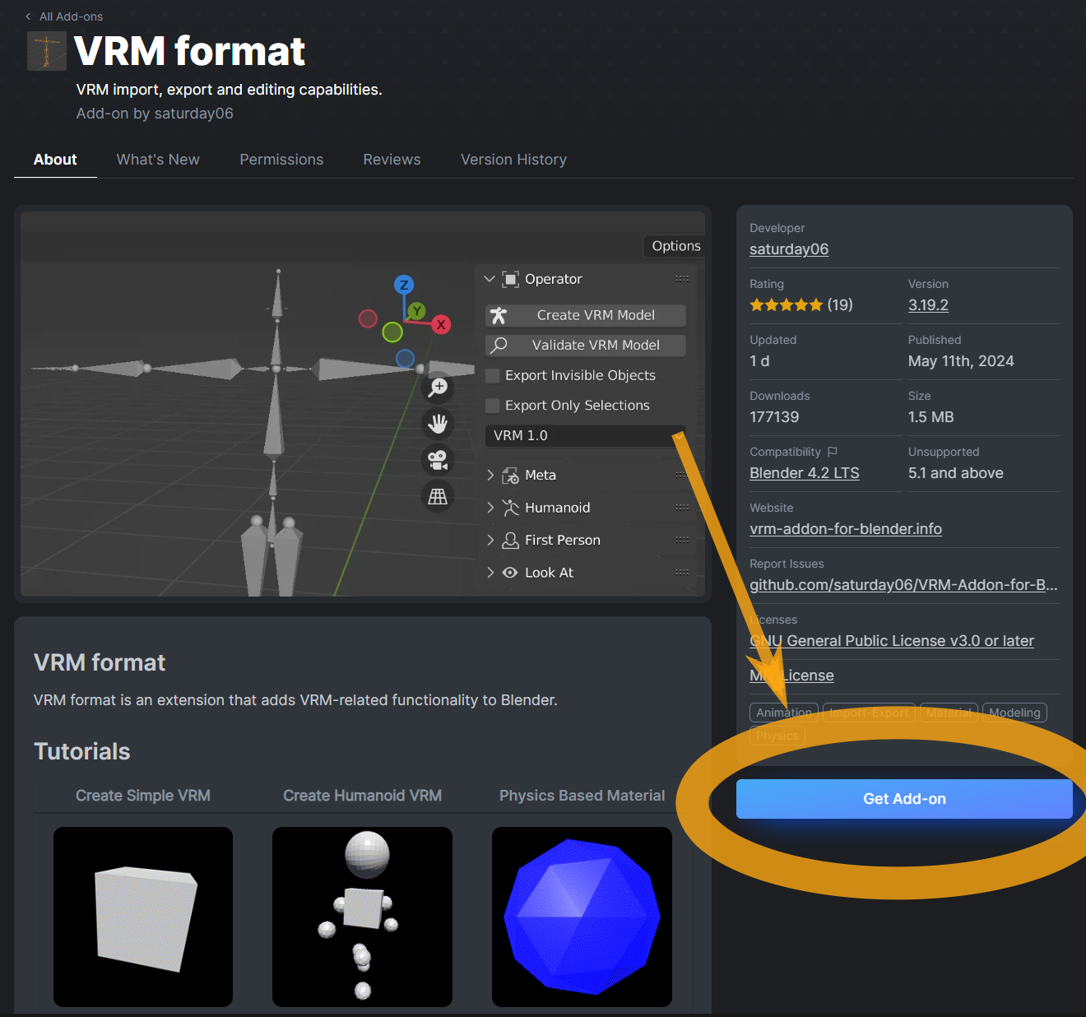Viewport: 1086px width, 1017px height.
Task: Expand the Look At panel
Action: click(x=490, y=573)
